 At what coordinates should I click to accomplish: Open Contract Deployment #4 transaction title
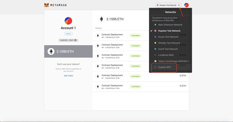112,45
